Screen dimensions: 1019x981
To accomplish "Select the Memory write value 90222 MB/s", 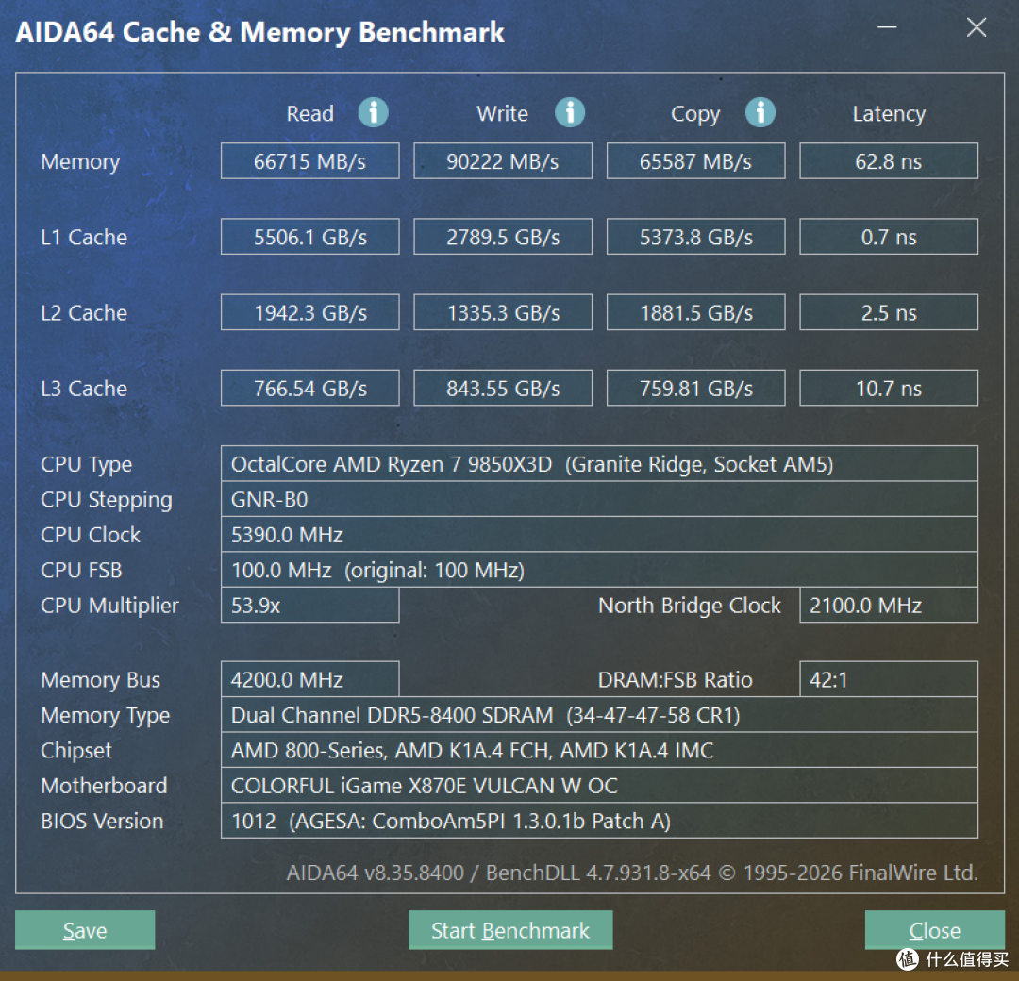I will click(502, 161).
